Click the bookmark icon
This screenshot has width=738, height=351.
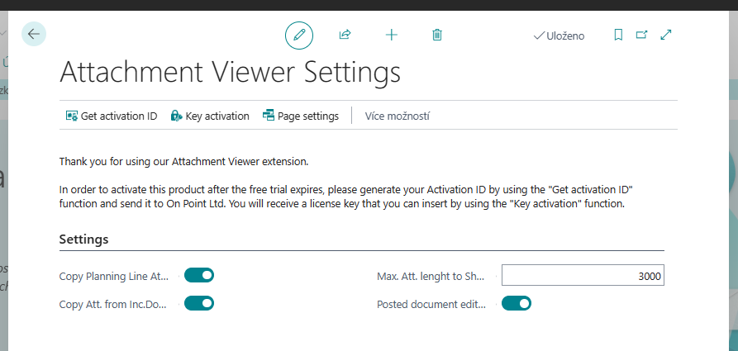pyautogui.click(x=617, y=35)
